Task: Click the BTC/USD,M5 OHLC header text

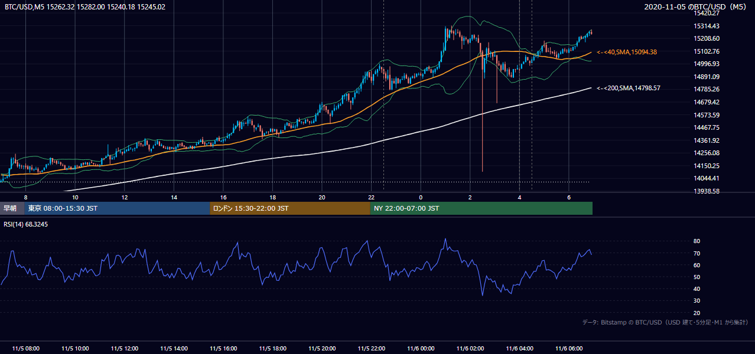Action: 85,6
